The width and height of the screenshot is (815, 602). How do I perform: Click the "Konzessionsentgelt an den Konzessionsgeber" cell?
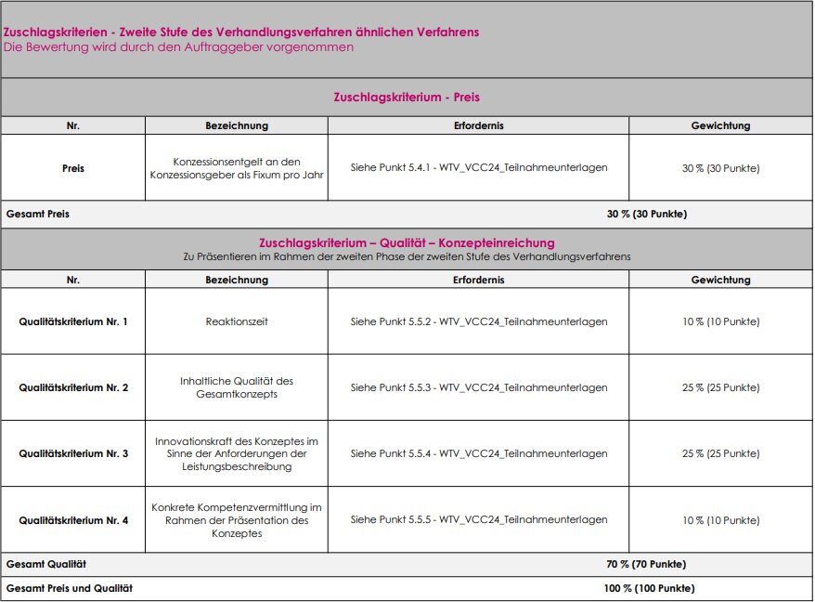click(x=237, y=168)
